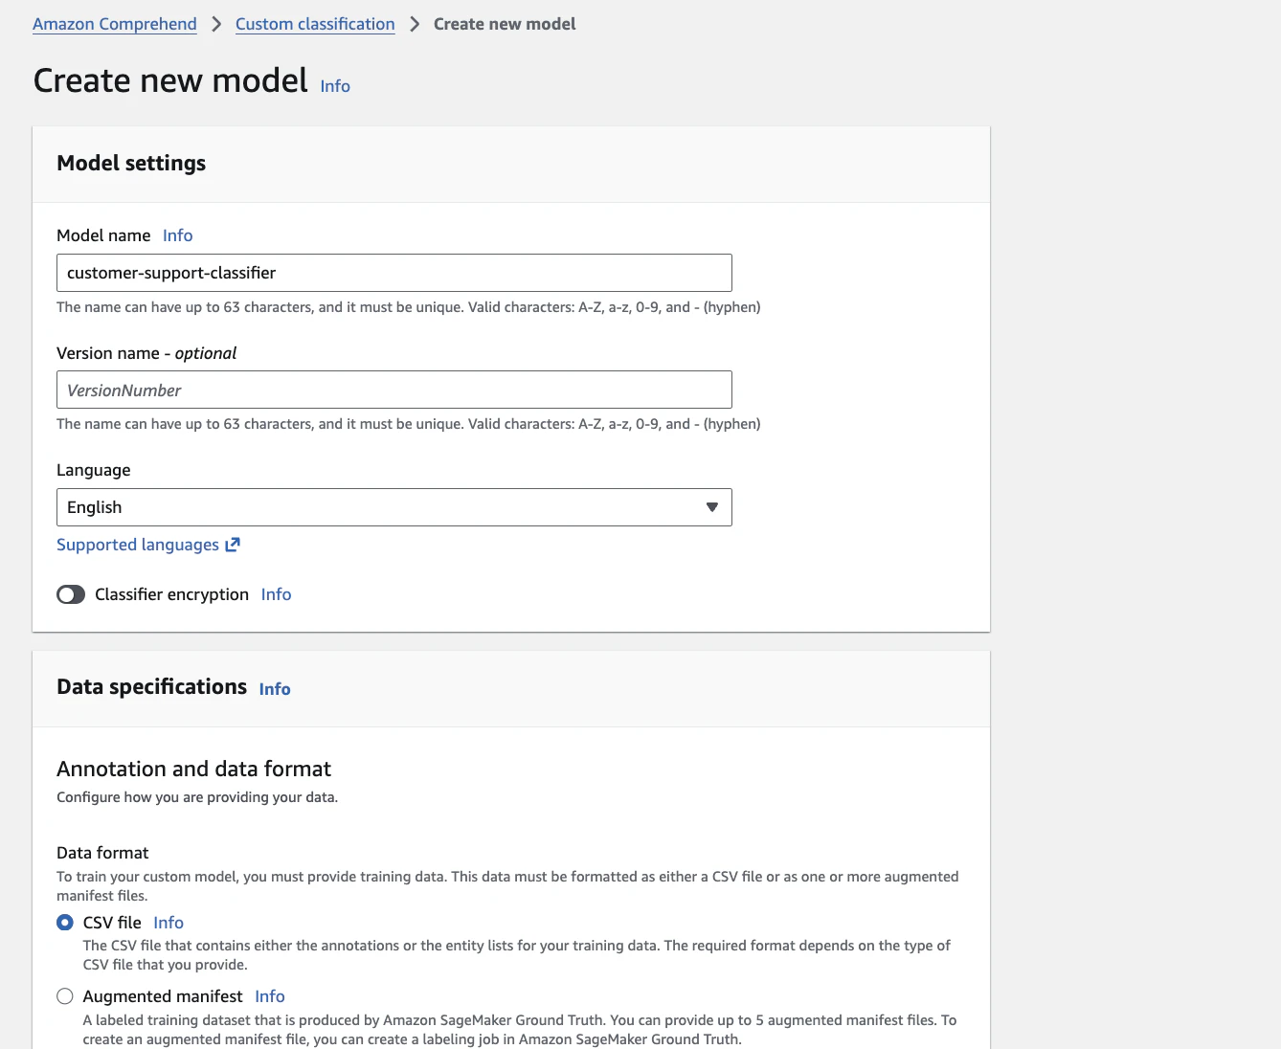Click the Version name input field
This screenshot has height=1049, width=1281.
pyautogui.click(x=394, y=390)
